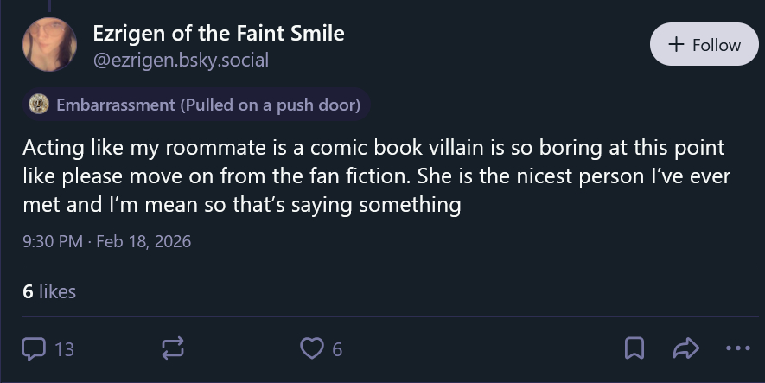The width and height of the screenshot is (765, 383).
Task: Click the small emoji icon in Embarrassment badge
Action: pyautogui.click(x=38, y=105)
